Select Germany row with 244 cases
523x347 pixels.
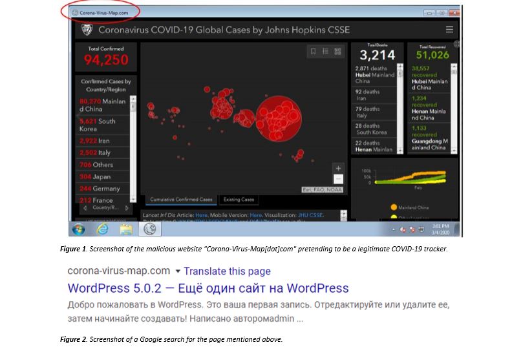pos(103,189)
